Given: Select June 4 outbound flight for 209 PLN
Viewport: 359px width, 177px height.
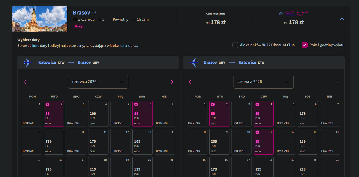Looking at the screenshot, I should coord(98,114).
